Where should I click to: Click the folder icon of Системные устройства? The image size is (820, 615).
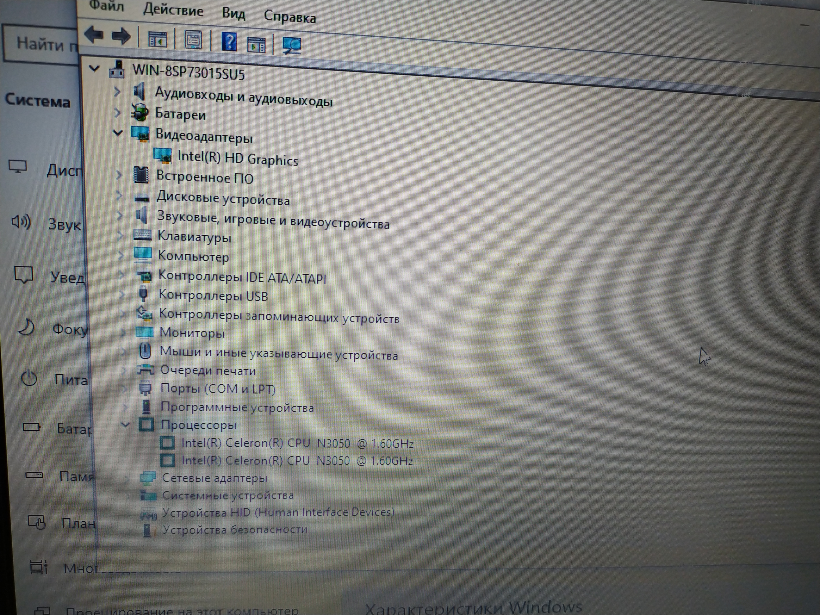click(148, 495)
